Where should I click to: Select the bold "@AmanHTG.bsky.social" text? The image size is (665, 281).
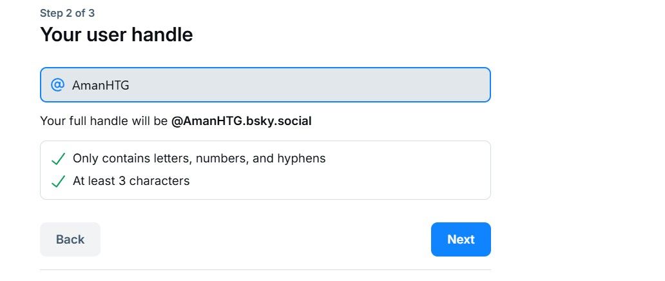click(241, 121)
